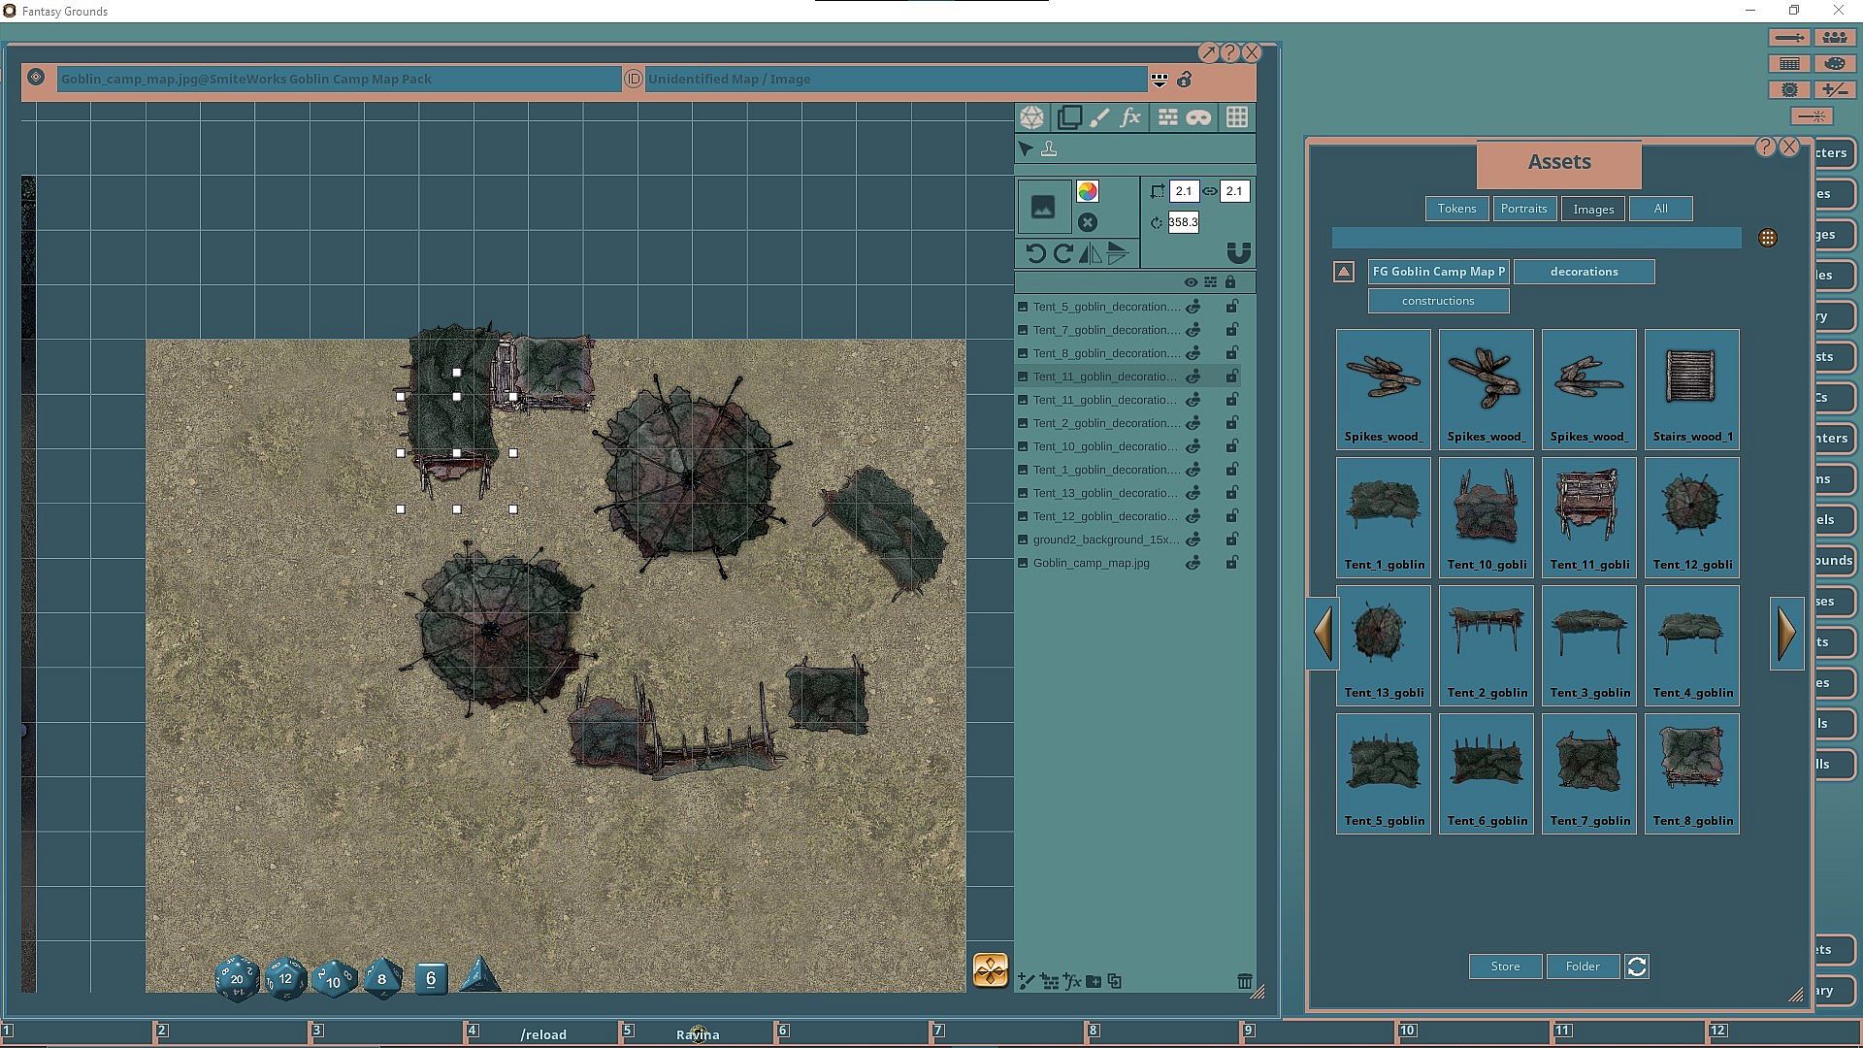The image size is (1863, 1048).
Task: Switch to the Tokens asset tab
Action: tap(1456, 209)
